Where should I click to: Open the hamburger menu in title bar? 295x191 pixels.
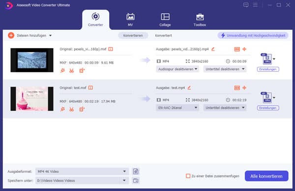(x=255, y=5)
